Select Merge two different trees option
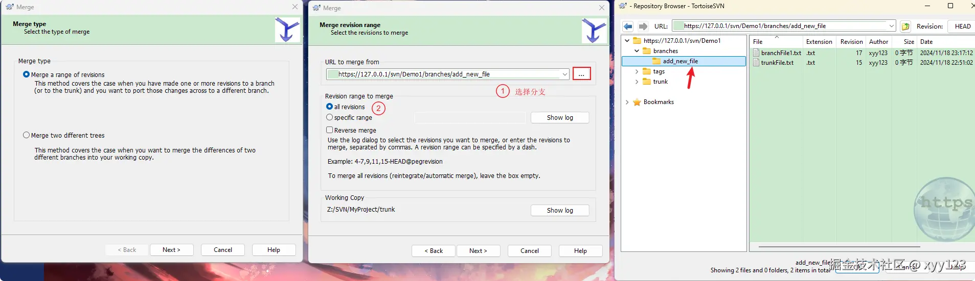The width and height of the screenshot is (975, 281). pos(26,135)
